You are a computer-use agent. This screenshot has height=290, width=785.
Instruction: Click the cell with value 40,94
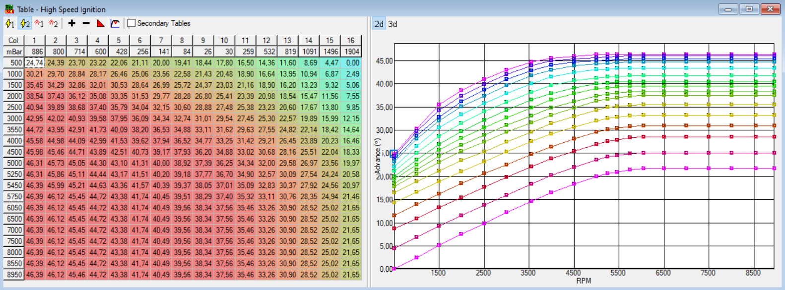pyautogui.click(x=34, y=108)
